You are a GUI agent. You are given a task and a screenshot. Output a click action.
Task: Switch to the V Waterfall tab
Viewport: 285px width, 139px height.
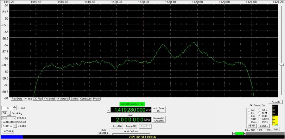[x=49, y=99]
